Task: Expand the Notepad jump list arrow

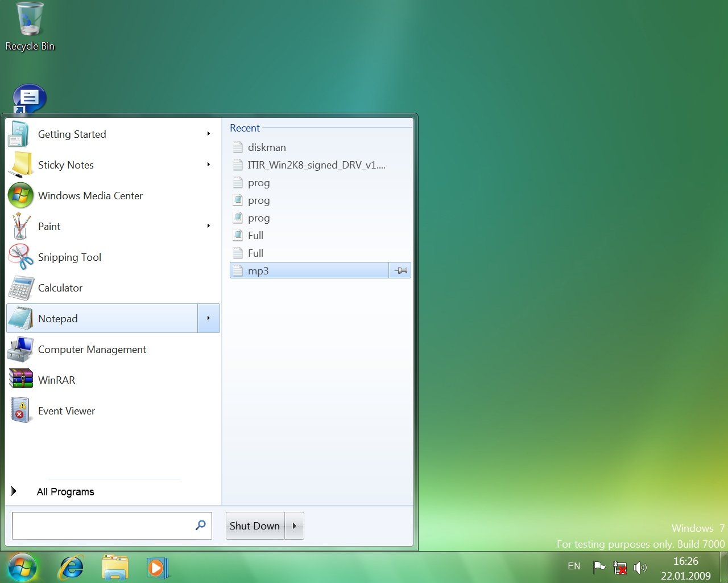Action: 209,318
